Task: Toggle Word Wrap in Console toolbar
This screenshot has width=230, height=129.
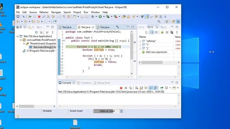Action: pyautogui.click(x=146, y=88)
